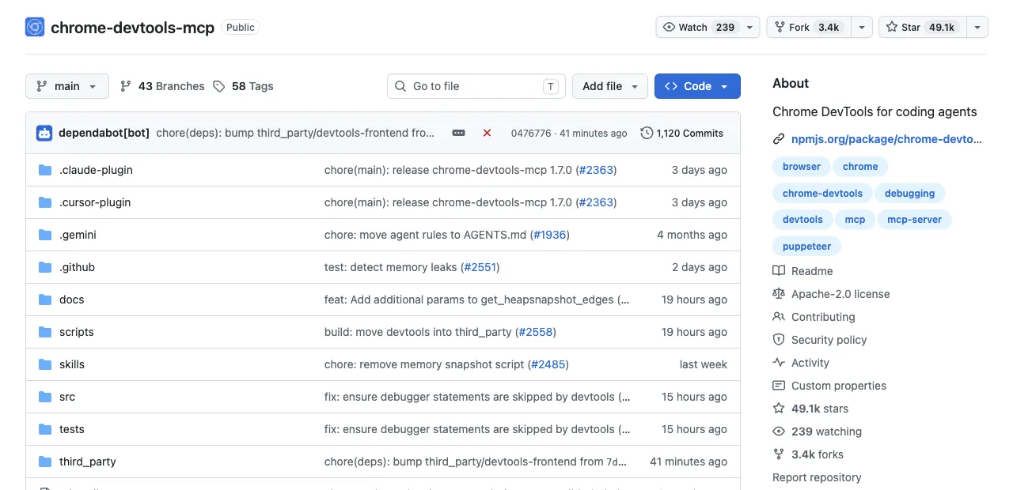Click the Readme book icon
The image size is (1013, 490).
tap(779, 271)
